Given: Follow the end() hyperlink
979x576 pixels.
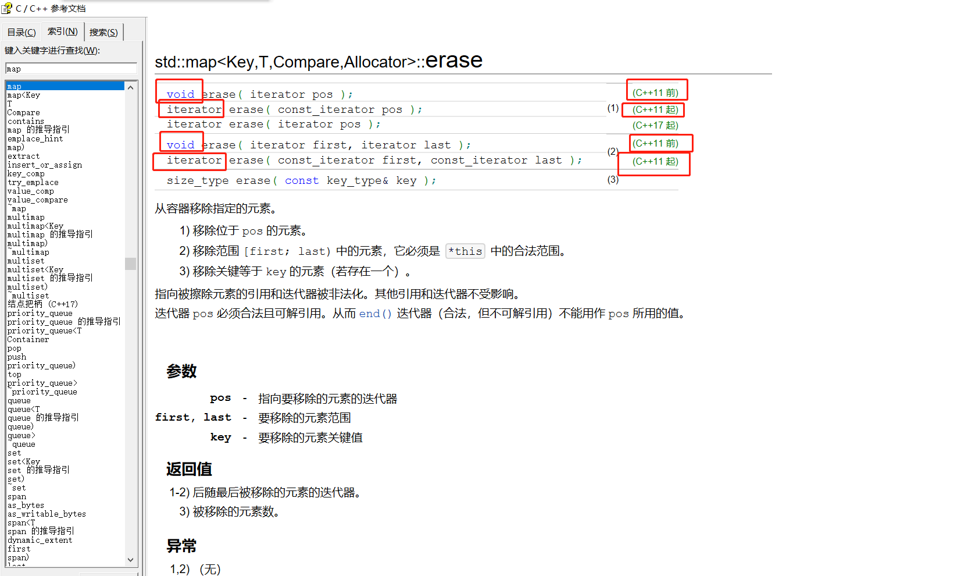Looking at the screenshot, I should [375, 313].
